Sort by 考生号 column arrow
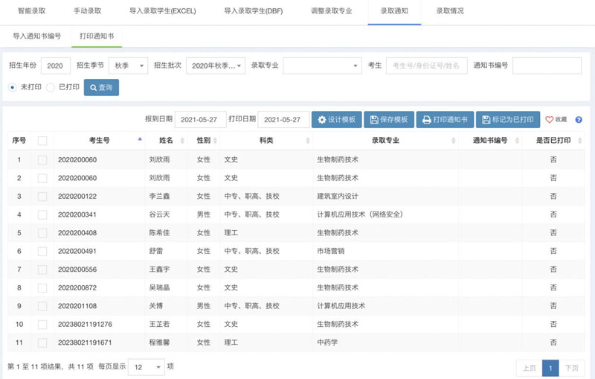Image resolution: width=595 pixels, height=379 pixels. 140,139
